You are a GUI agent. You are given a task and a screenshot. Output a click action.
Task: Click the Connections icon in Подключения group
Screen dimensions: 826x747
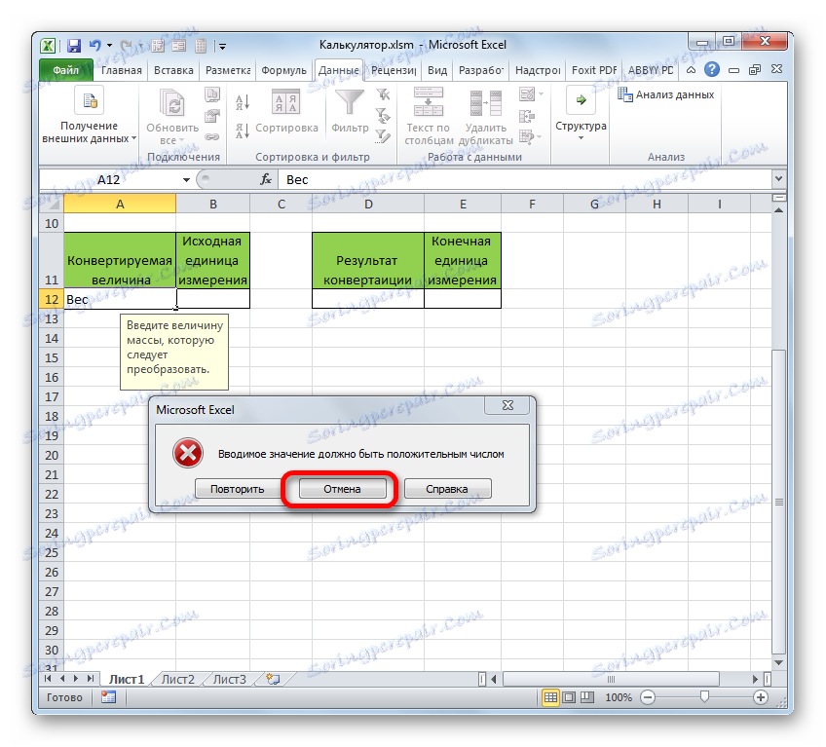coord(212,94)
